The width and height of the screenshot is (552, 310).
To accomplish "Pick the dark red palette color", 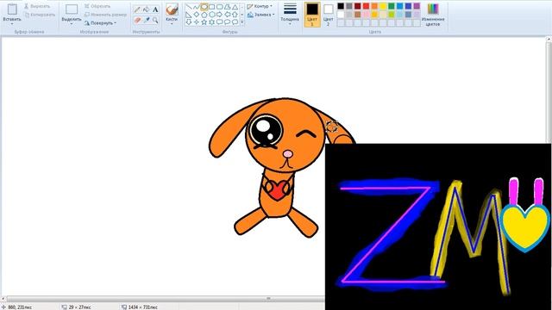I will [x=358, y=6].
